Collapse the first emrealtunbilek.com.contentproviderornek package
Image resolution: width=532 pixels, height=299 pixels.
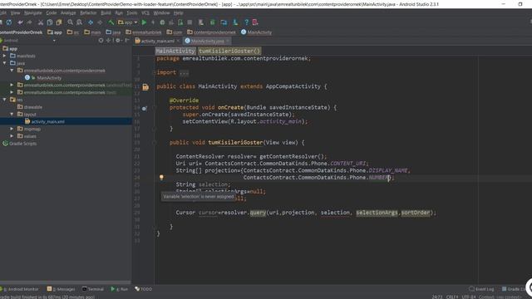tap(12, 71)
